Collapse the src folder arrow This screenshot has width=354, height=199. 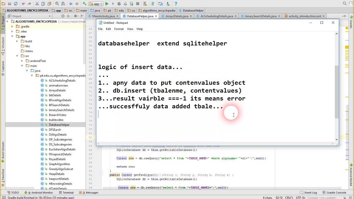coord(17,56)
